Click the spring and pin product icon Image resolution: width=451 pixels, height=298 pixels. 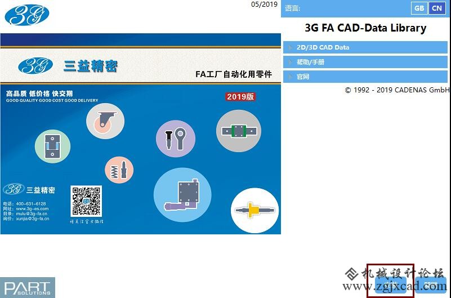click(119, 170)
